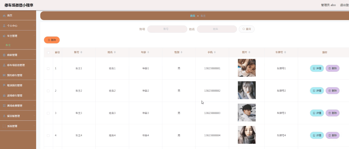Toggle the select-all checkbox in table header
Viewport: 349px width, 149px height.
[48, 53]
